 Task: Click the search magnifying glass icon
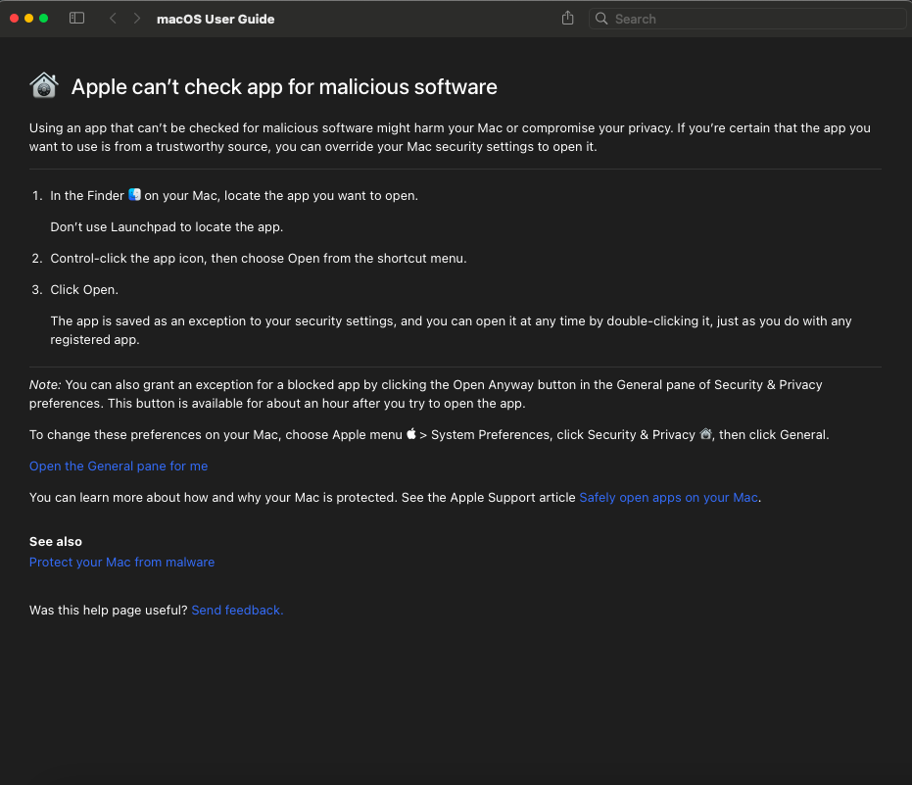[601, 19]
